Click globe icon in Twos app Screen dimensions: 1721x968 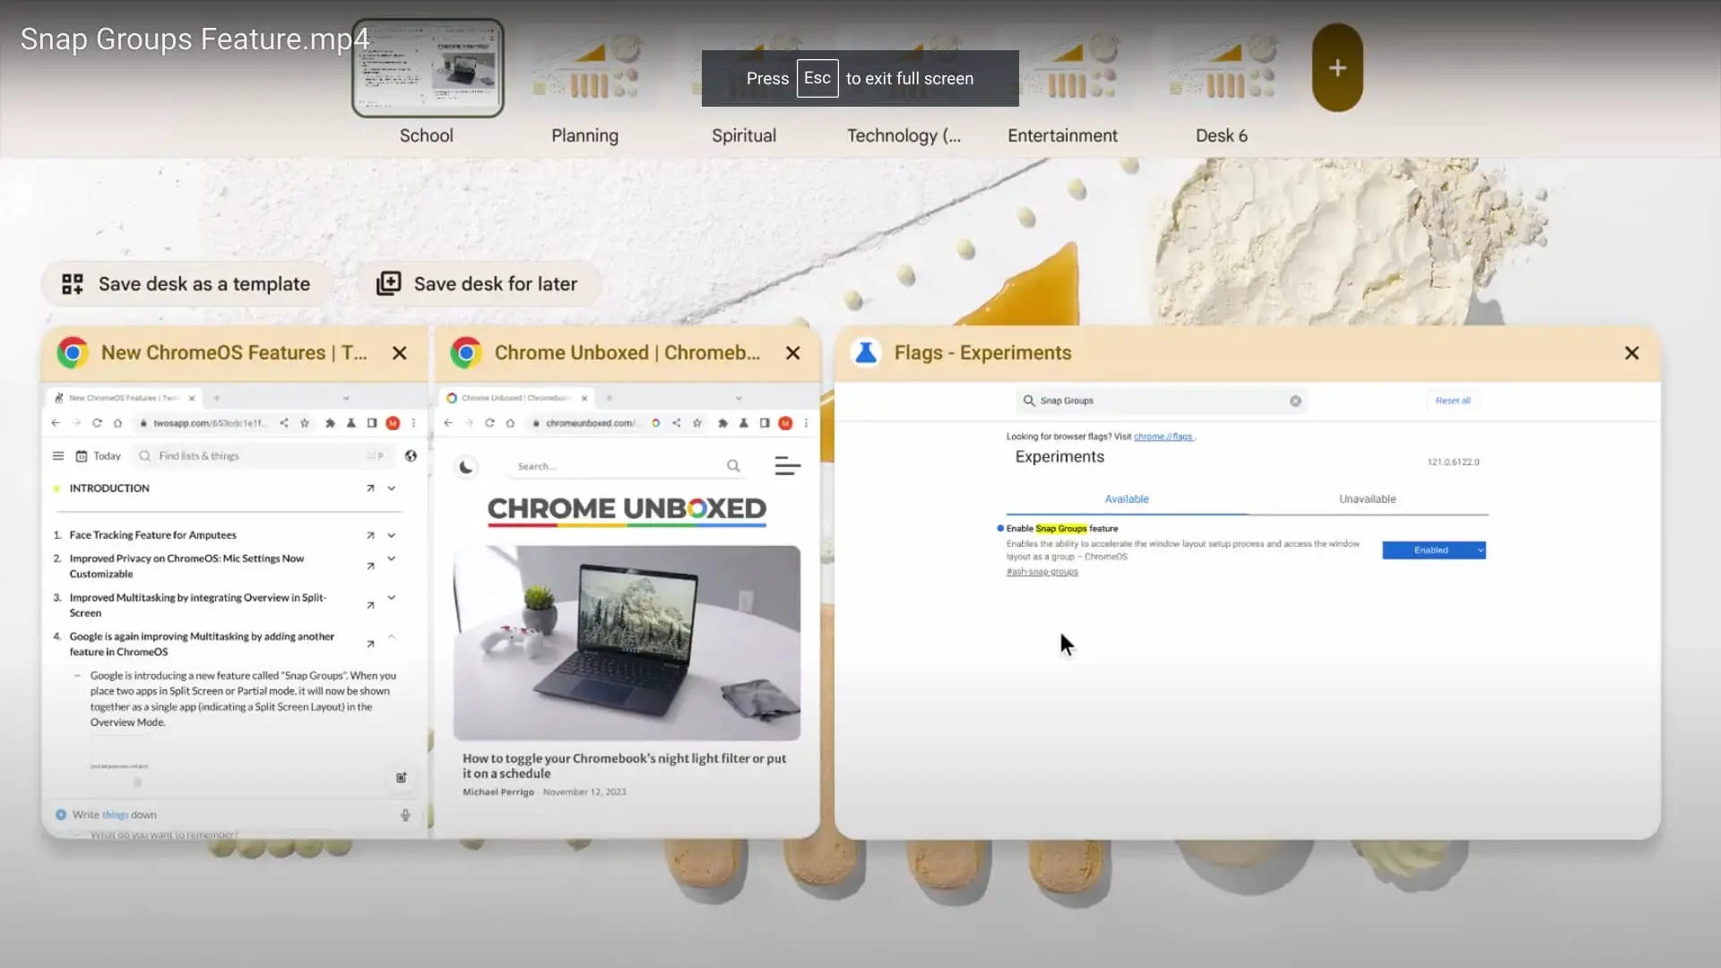411,456
